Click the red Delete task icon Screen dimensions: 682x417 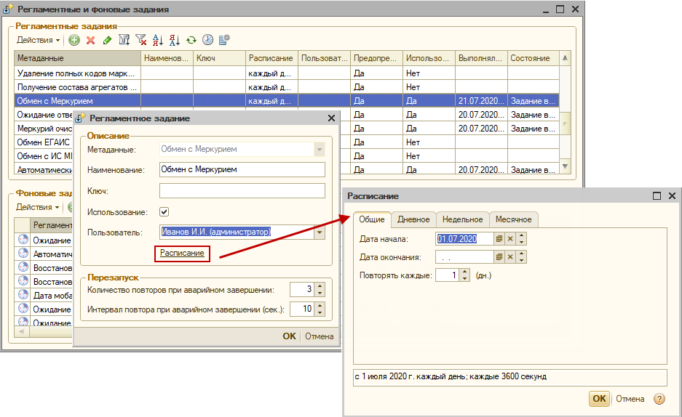point(90,41)
